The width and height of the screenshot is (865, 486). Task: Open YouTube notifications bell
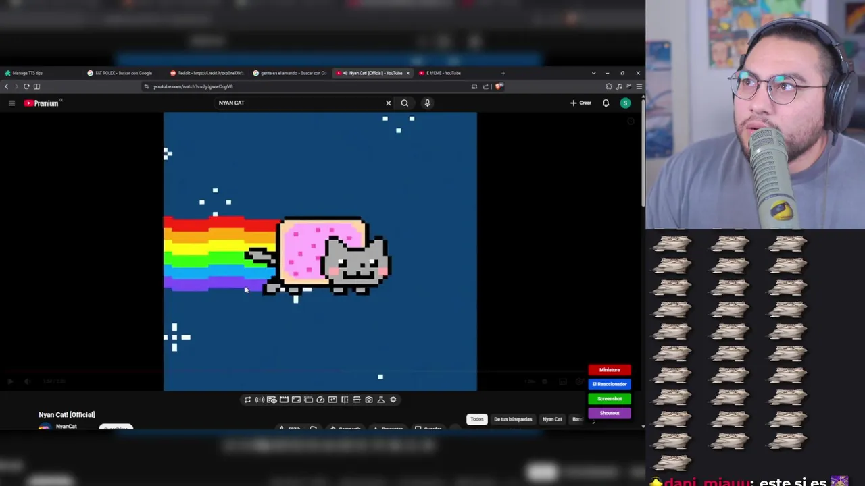tap(605, 103)
